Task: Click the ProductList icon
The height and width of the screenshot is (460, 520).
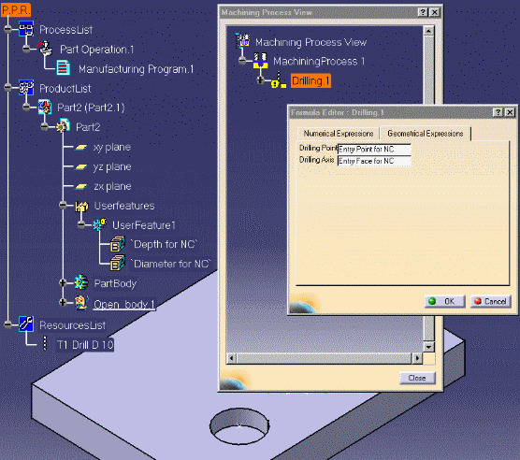Action: (x=26, y=88)
